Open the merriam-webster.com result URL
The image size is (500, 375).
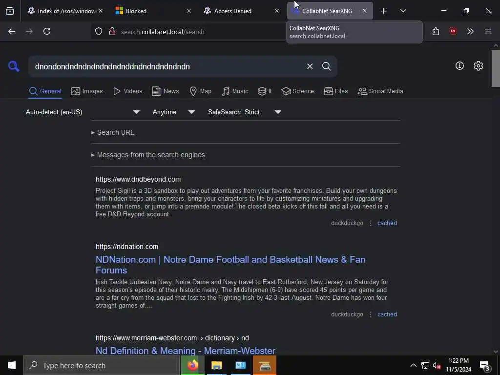click(172, 338)
